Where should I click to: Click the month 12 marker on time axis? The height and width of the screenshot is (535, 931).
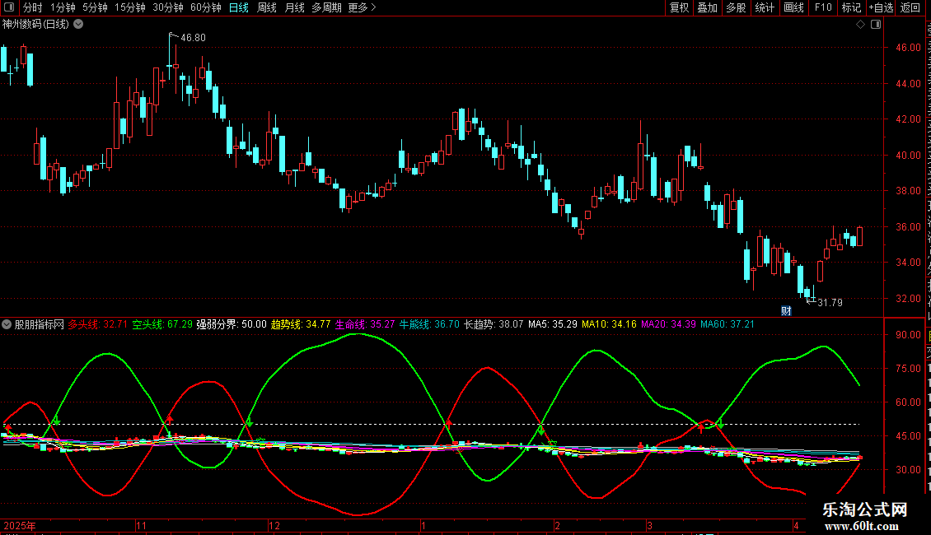[x=274, y=525]
